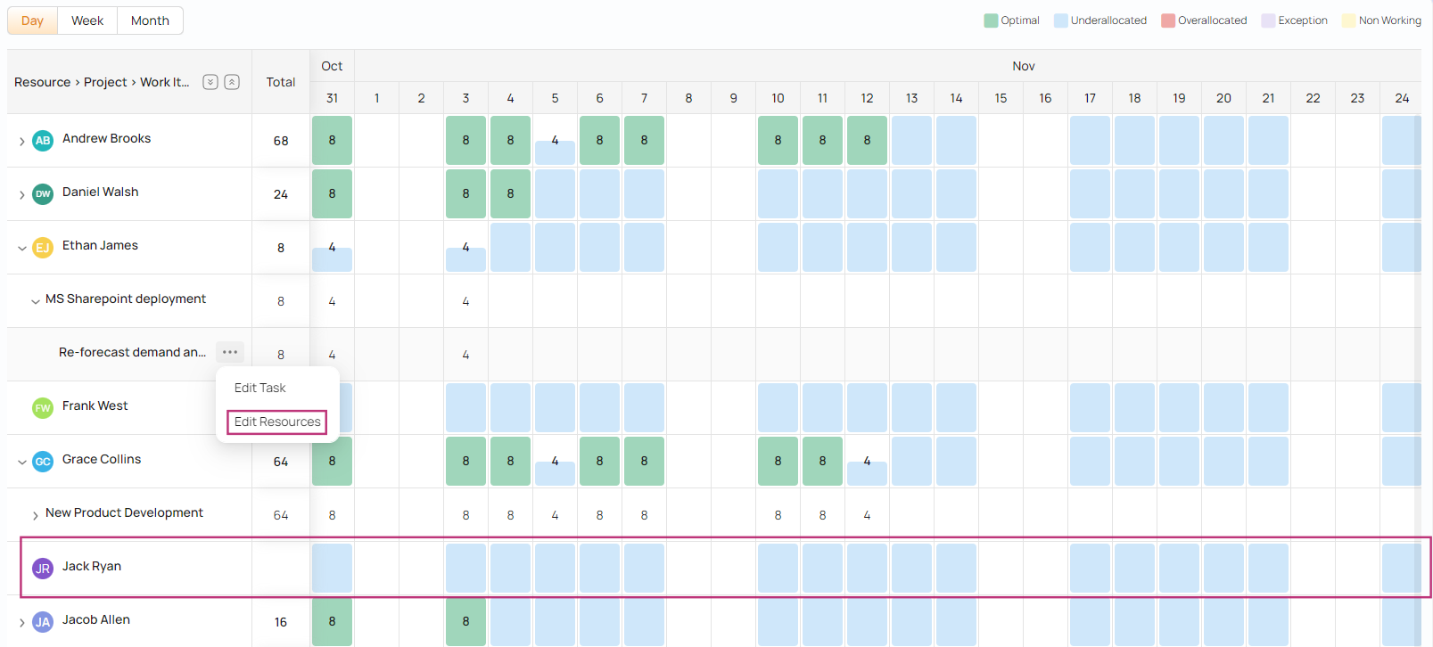1433x647 pixels.
Task: Switch to Week view
Action: pyautogui.click(x=87, y=20)
